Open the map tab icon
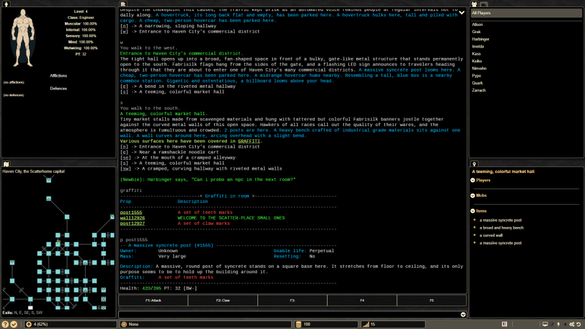The width and height of the screenshot is (585, 329). (x=6, y=164)
